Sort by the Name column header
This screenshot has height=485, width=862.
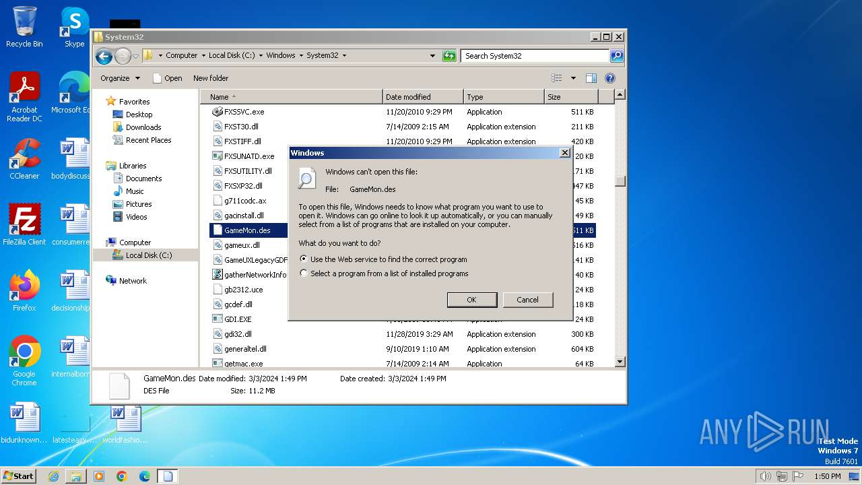point(292,97)
